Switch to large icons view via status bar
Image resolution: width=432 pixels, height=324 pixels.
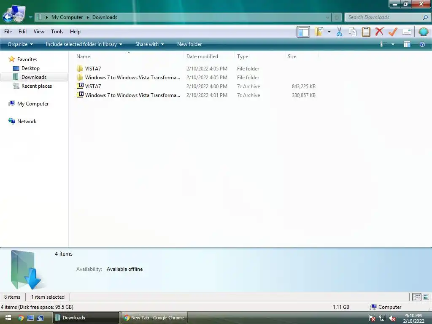[x=426, y=297]
